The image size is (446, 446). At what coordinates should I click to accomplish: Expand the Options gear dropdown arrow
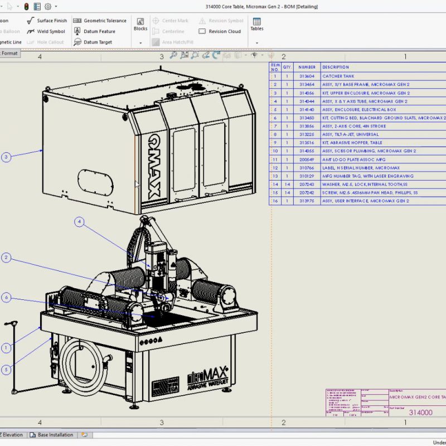point(56,6)
